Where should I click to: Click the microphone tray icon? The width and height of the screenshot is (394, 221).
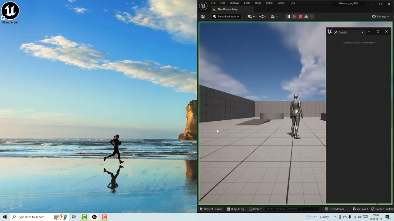(350, 217)
